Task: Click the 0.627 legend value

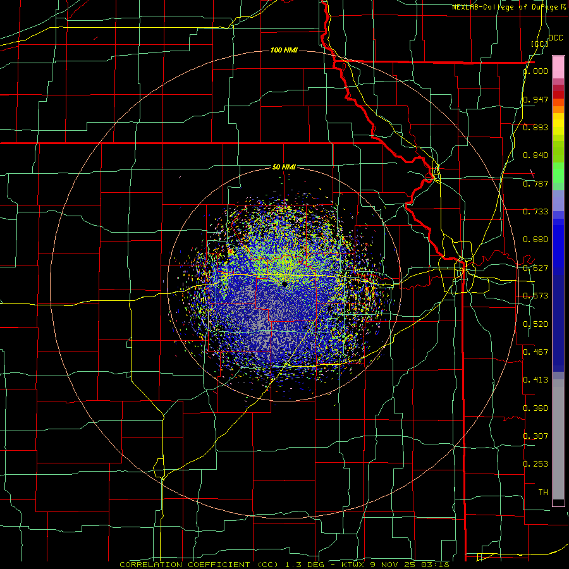Action: 535,268
